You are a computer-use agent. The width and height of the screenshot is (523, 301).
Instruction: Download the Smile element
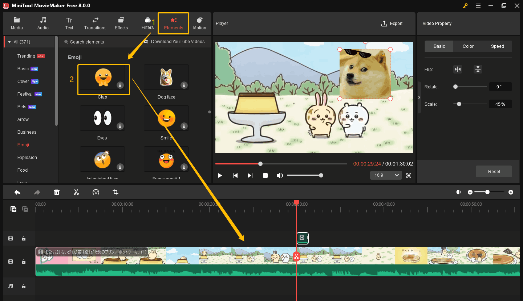tap(184, 126)
